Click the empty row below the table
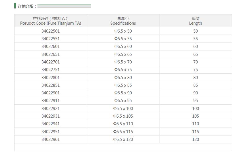Screen dimensions: 249x159 pos(123,147)
